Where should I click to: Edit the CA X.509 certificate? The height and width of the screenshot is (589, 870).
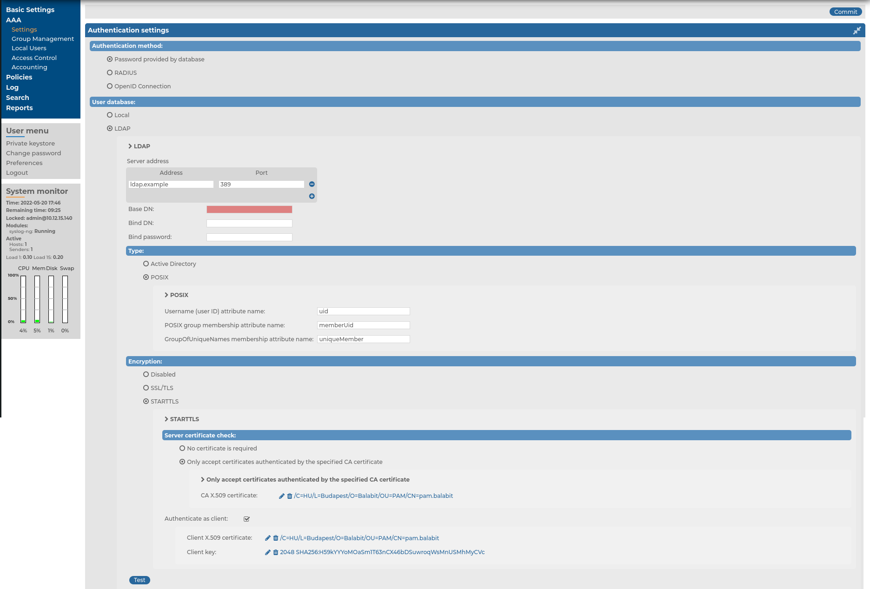click(x=282, y=496)
